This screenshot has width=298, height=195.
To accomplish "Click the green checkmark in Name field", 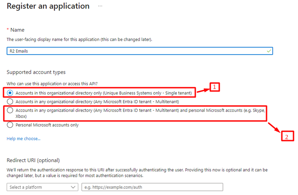I will coord(269,51).
